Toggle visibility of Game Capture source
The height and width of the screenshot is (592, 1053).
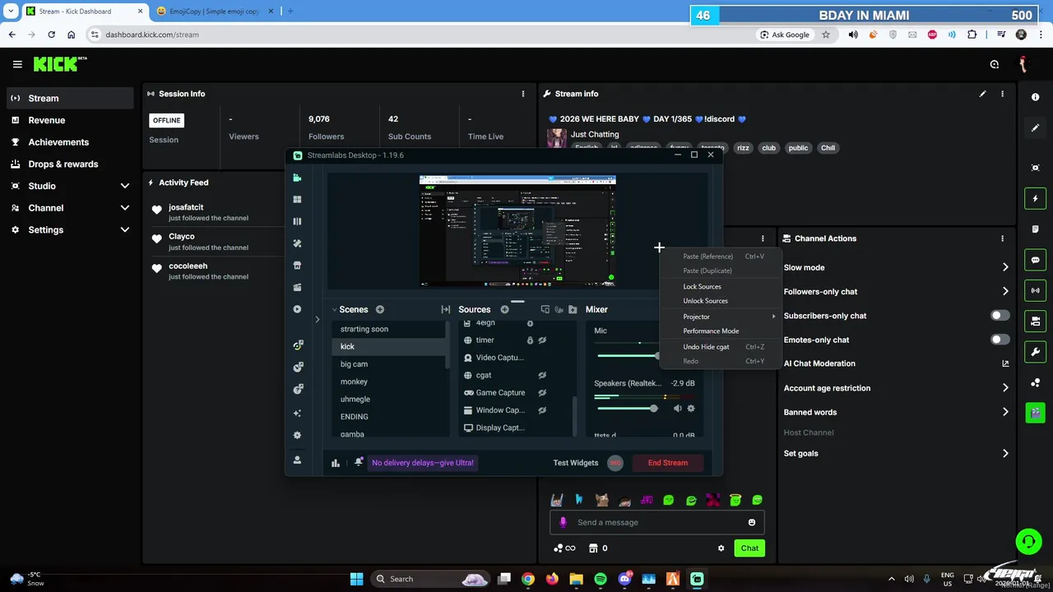[542, 393]
